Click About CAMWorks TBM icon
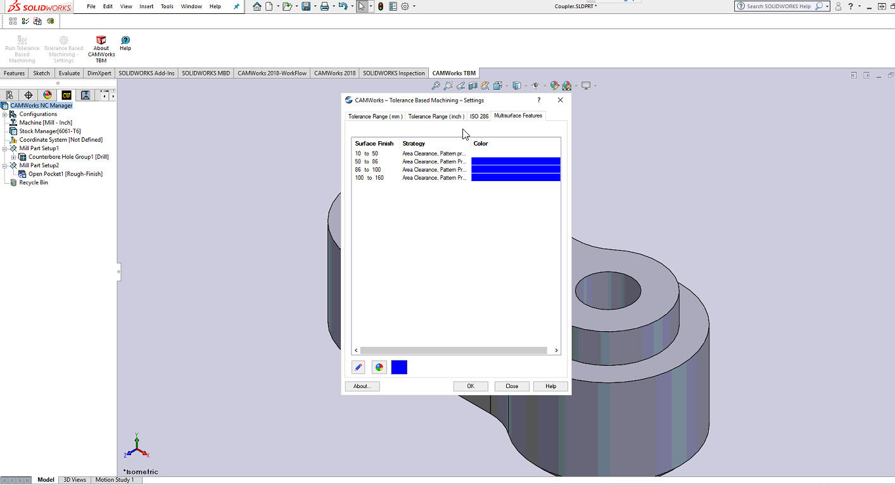The width and height of the screenshot is (895, 485). click(101, 49)
